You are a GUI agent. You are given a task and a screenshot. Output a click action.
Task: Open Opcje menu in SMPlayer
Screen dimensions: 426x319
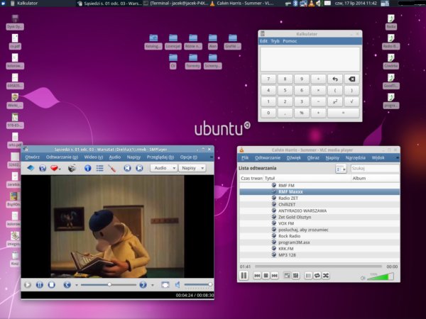click(x=189, y=157)
